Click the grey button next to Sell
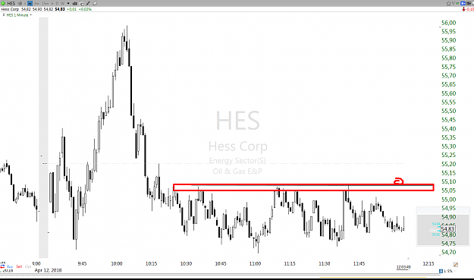 pos(28,266)
